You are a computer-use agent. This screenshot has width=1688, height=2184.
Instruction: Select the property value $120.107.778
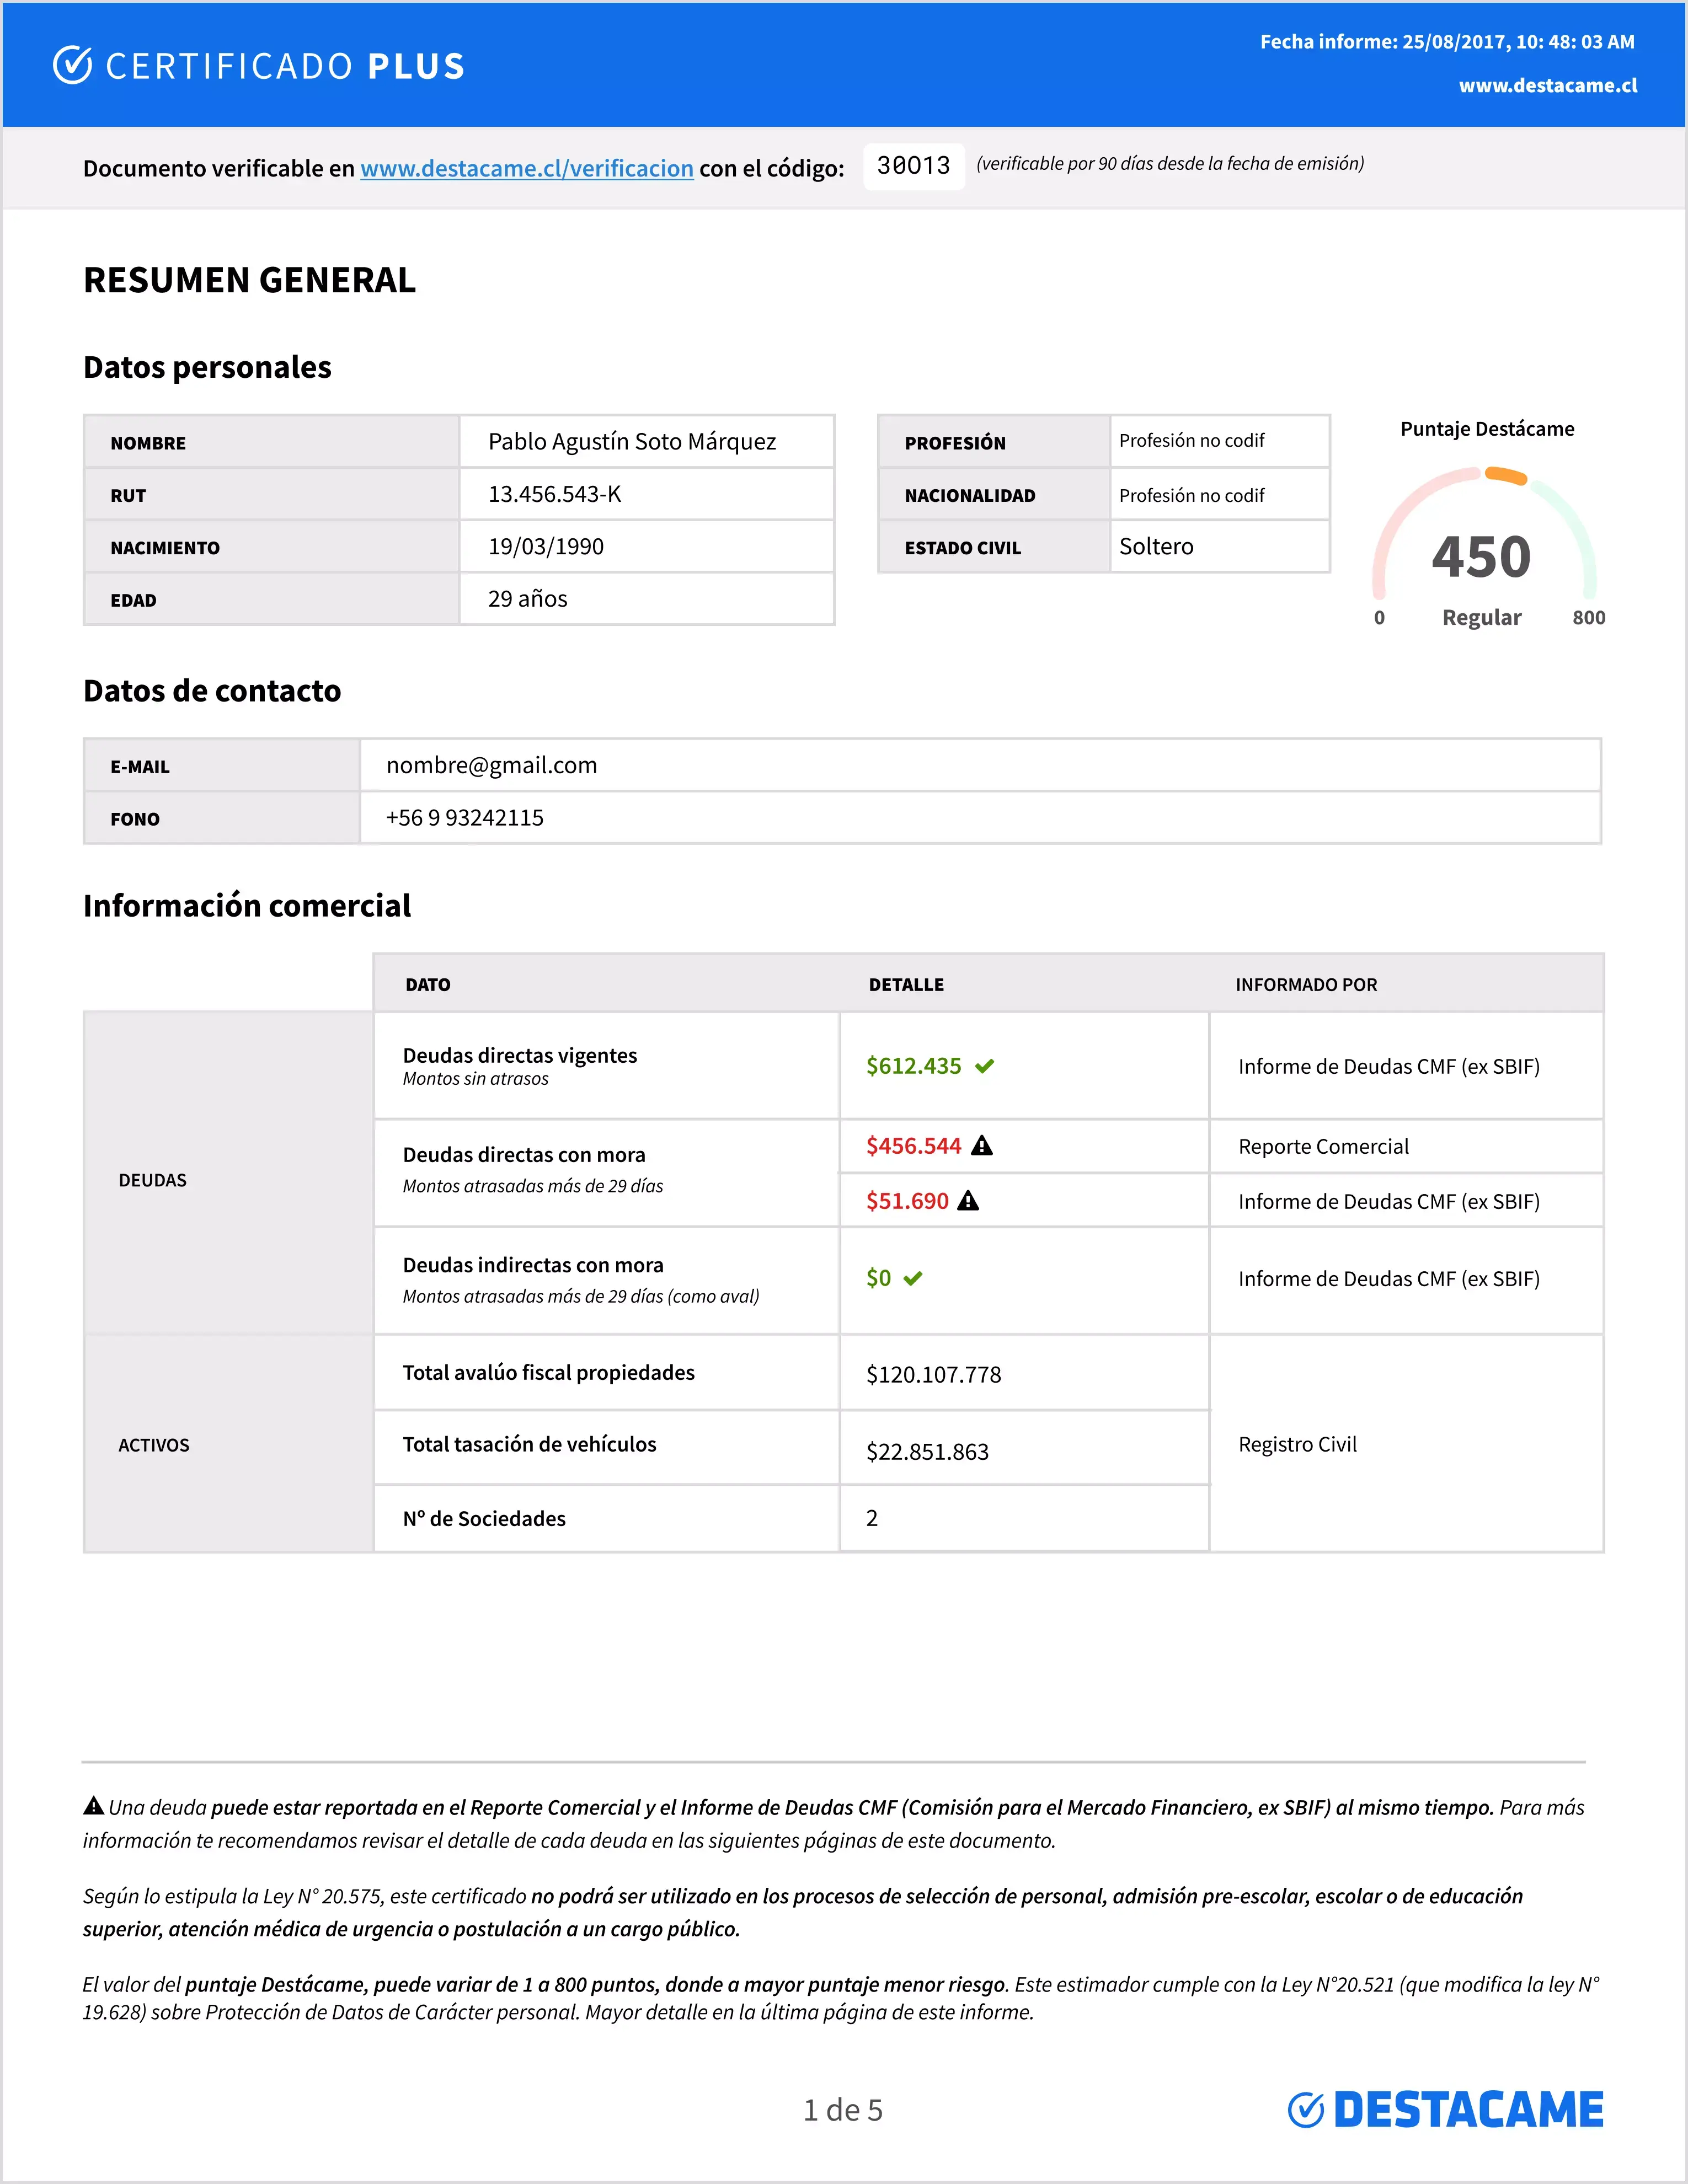(x=934, y=1375)
